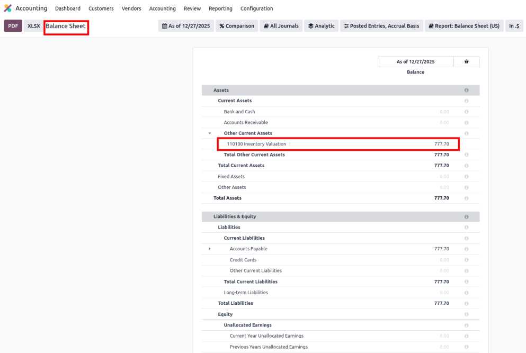Open the As of 12/27/2025 date filter
The width and height of the screenshot is (526, 353).
pyautogui.click(x=185, y=26)
